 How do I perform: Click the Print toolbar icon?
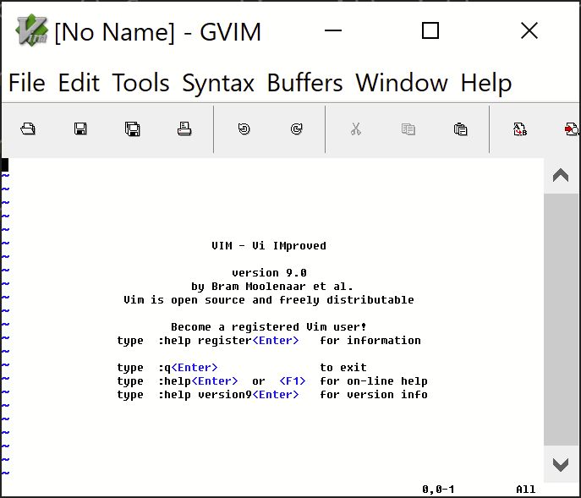tap(184, 129)
